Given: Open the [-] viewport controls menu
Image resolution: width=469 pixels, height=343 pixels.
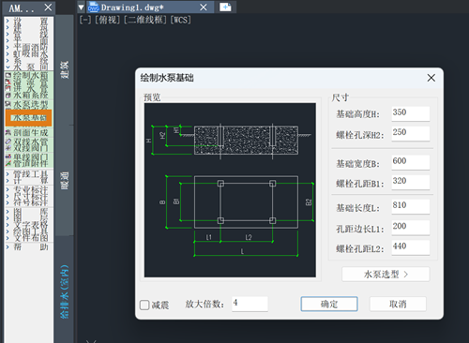Looking at the screenshot, I should click(85, 20).
